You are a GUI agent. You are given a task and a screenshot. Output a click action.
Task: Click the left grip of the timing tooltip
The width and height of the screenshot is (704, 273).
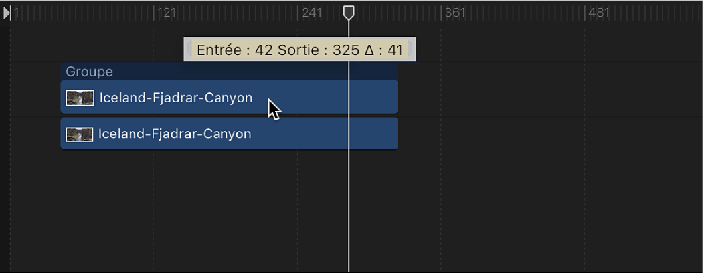click(x=188, y=49)
